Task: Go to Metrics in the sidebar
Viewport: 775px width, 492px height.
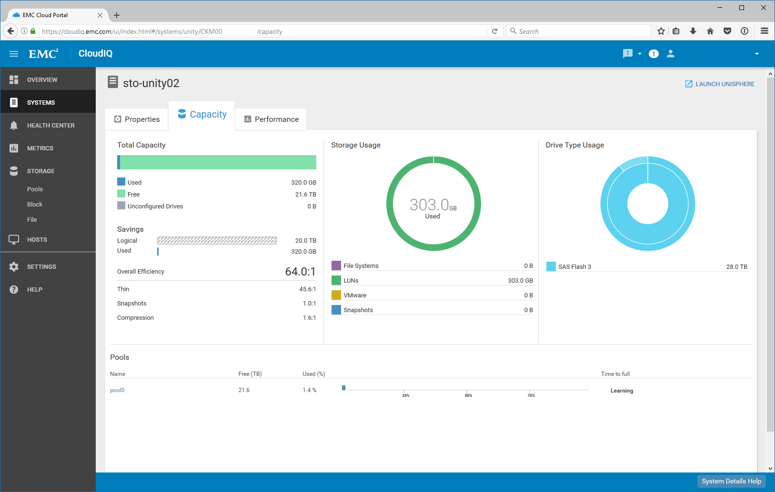Action: [x=40, y=148]
